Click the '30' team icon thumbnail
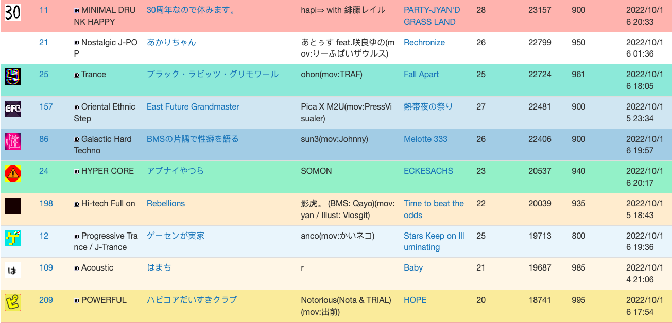672x323 pixels. coord(13,11)
